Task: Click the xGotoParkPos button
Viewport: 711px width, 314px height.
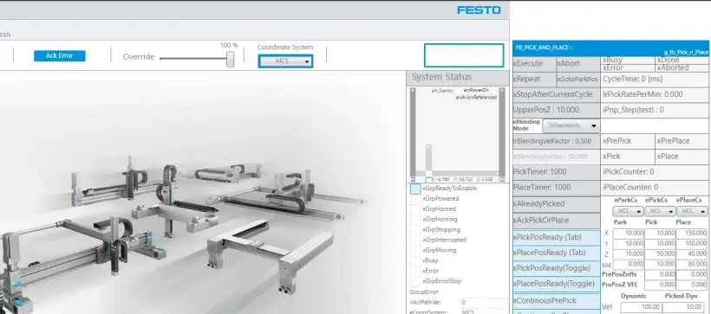Action: (578, 80)
